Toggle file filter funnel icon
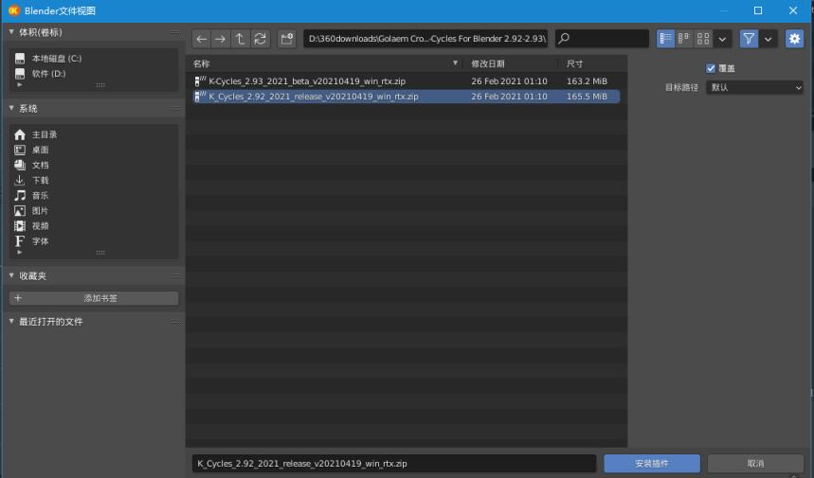 (749, 39)
